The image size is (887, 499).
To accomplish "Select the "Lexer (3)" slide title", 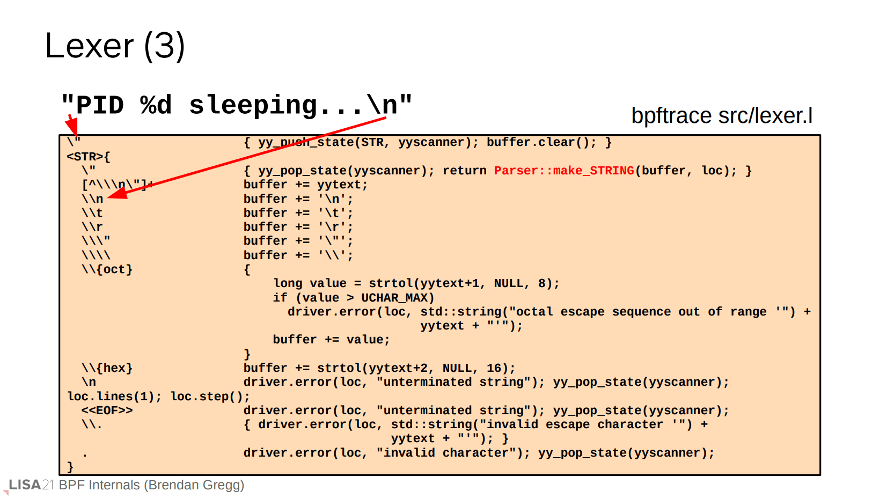I will coord(115,46).
